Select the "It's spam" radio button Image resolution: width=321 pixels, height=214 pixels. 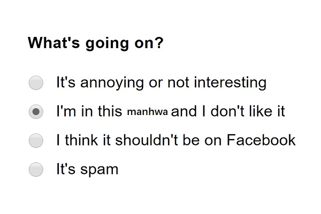tap(36, 170)
